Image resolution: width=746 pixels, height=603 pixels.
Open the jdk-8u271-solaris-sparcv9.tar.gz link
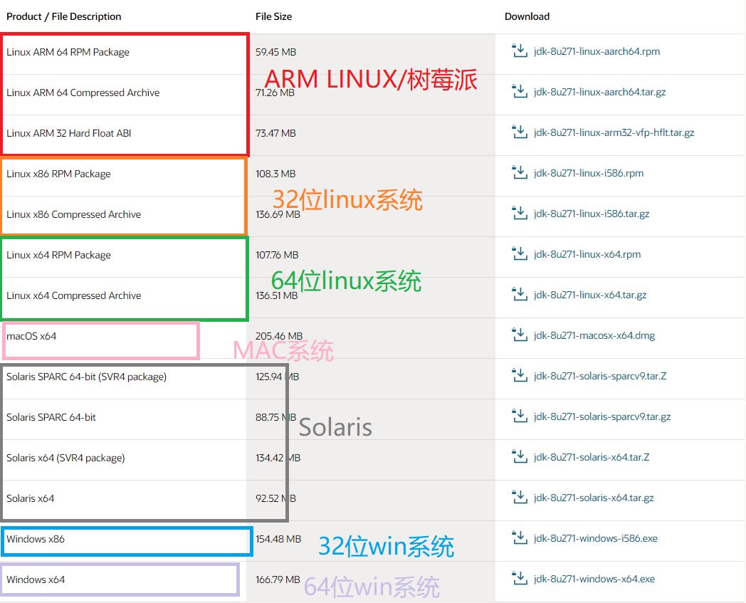602,417
